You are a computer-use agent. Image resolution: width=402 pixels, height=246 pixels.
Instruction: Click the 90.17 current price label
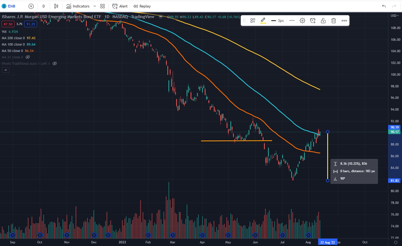(x=395, y=132)
